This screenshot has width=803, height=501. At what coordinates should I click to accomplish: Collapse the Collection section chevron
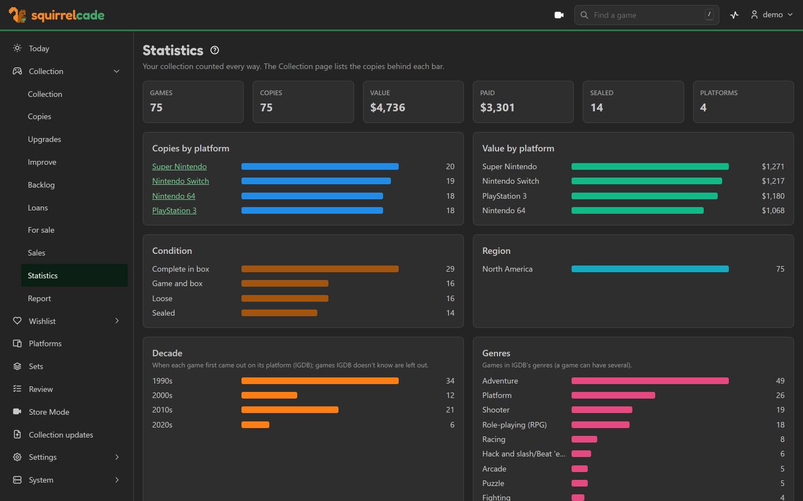pyautogui.click(x=117, y=71)
